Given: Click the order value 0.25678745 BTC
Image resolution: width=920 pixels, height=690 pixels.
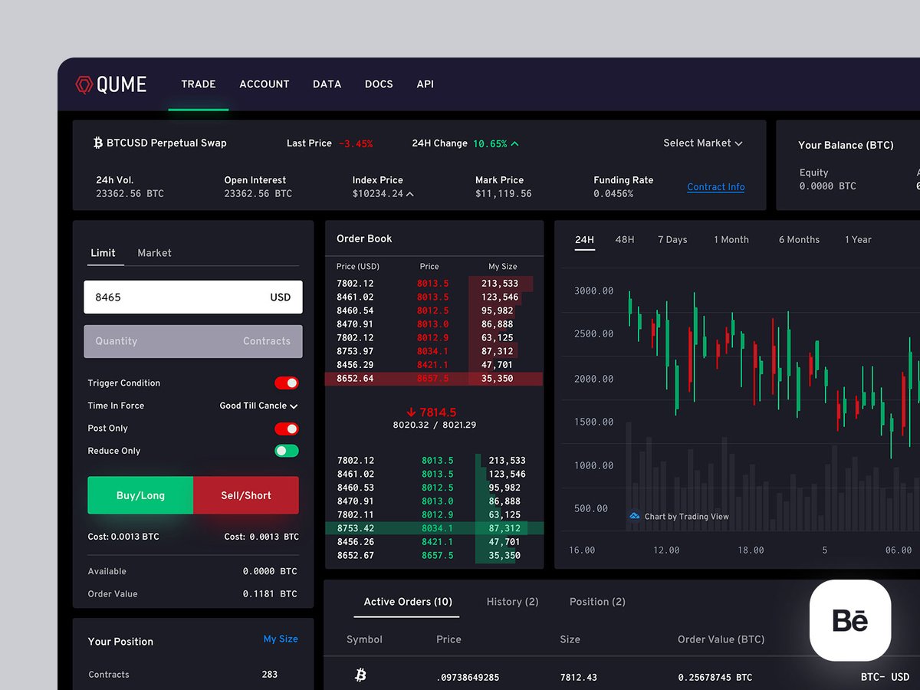Looking at the screenshot, I should click(715, 678).
